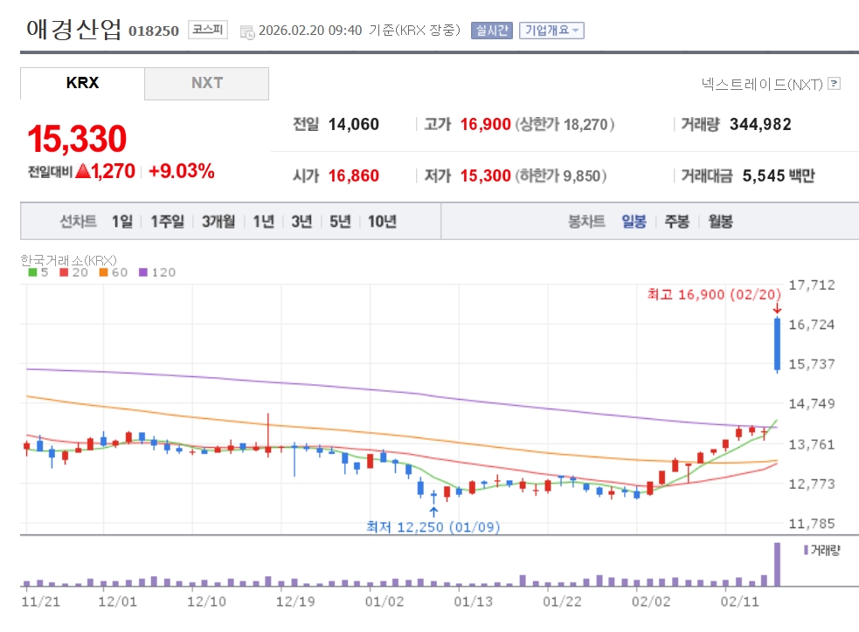The width and height of the screenshot is (859, 632).
Task: Click the 거래량 legend marker icon
Action: (805, 550)
